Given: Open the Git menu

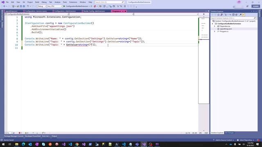Looking at the screenshot, I should [24, 2].
